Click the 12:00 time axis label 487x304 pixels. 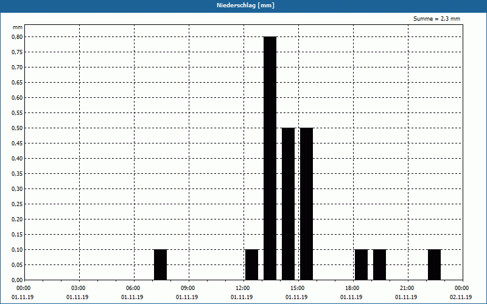pos(242,288)
